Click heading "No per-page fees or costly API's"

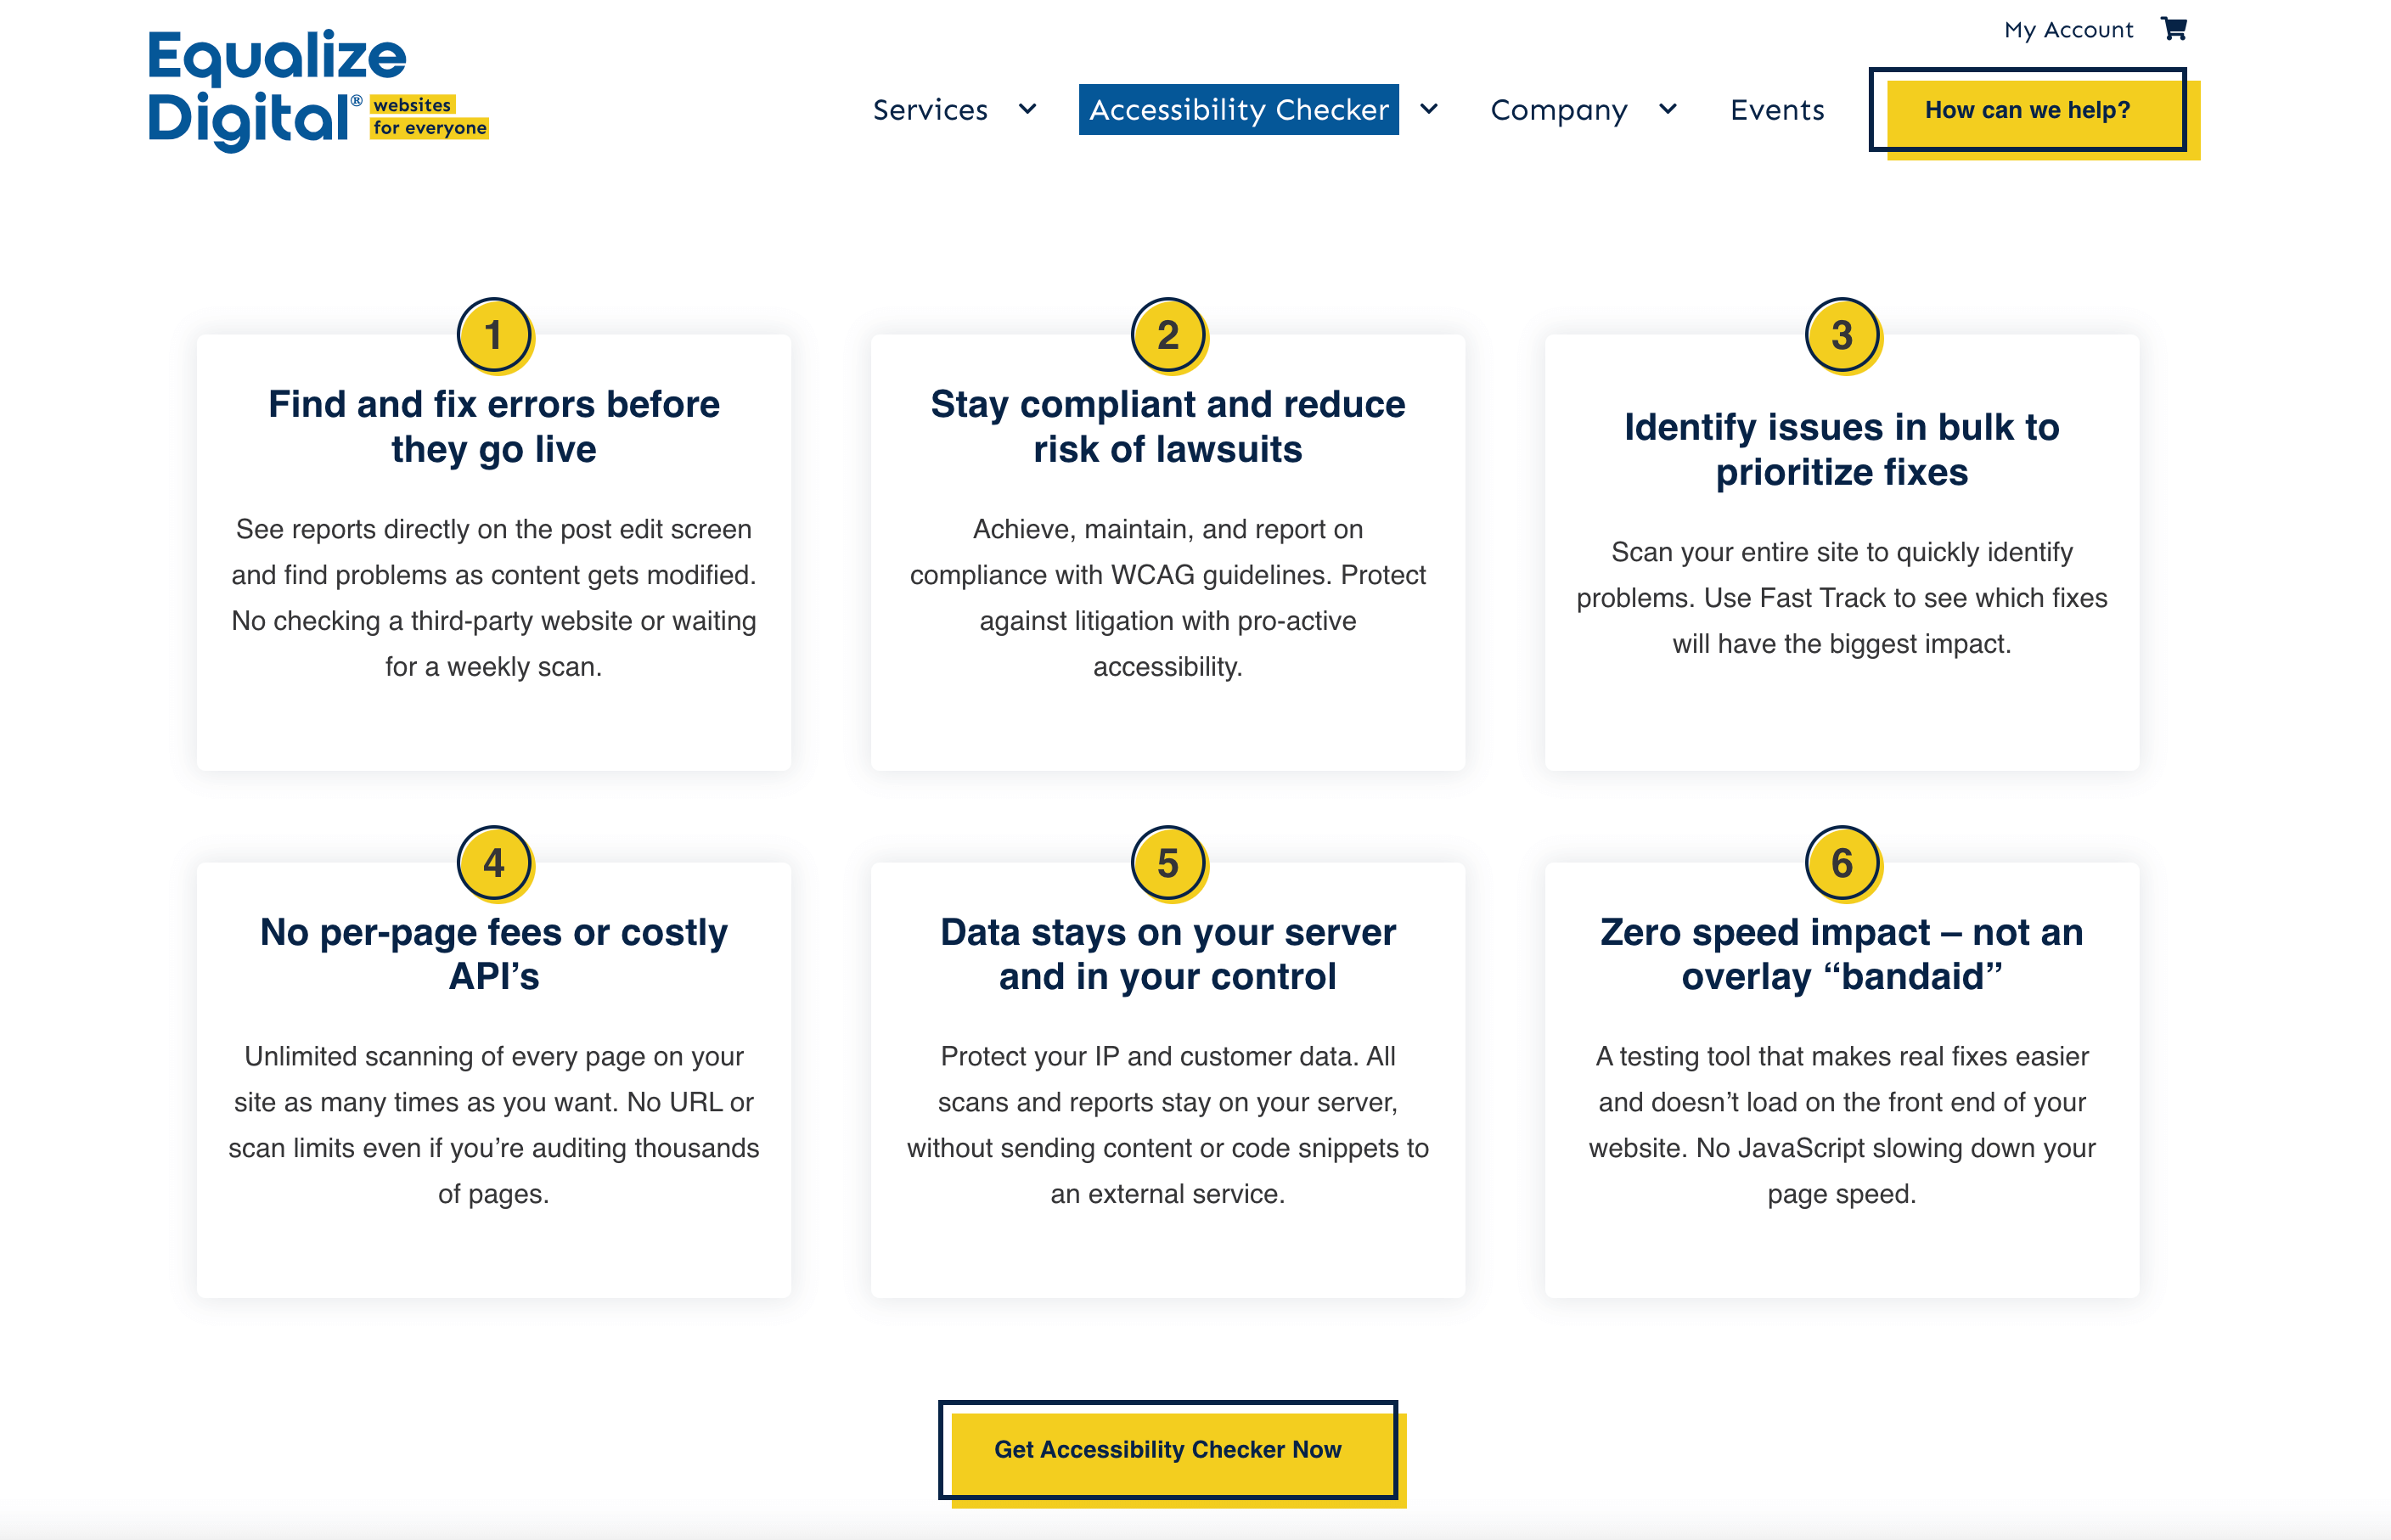click(494, 954)
